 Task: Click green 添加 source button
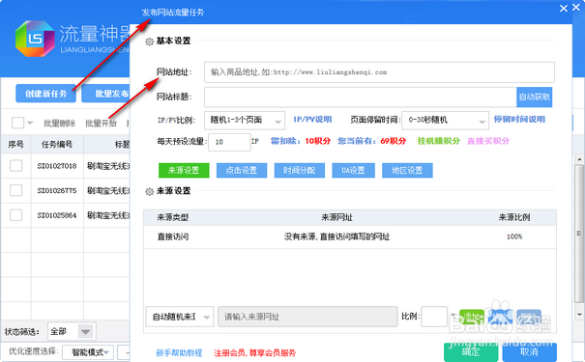click(472, 317)
